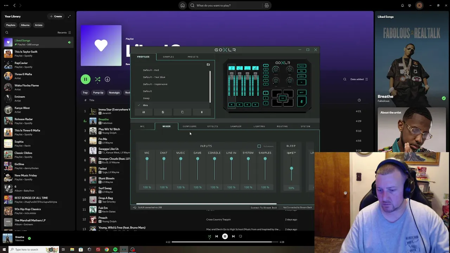Click the first fader mute button on GoXLR device
Screen dimensions: 450x253
(232, 104)
